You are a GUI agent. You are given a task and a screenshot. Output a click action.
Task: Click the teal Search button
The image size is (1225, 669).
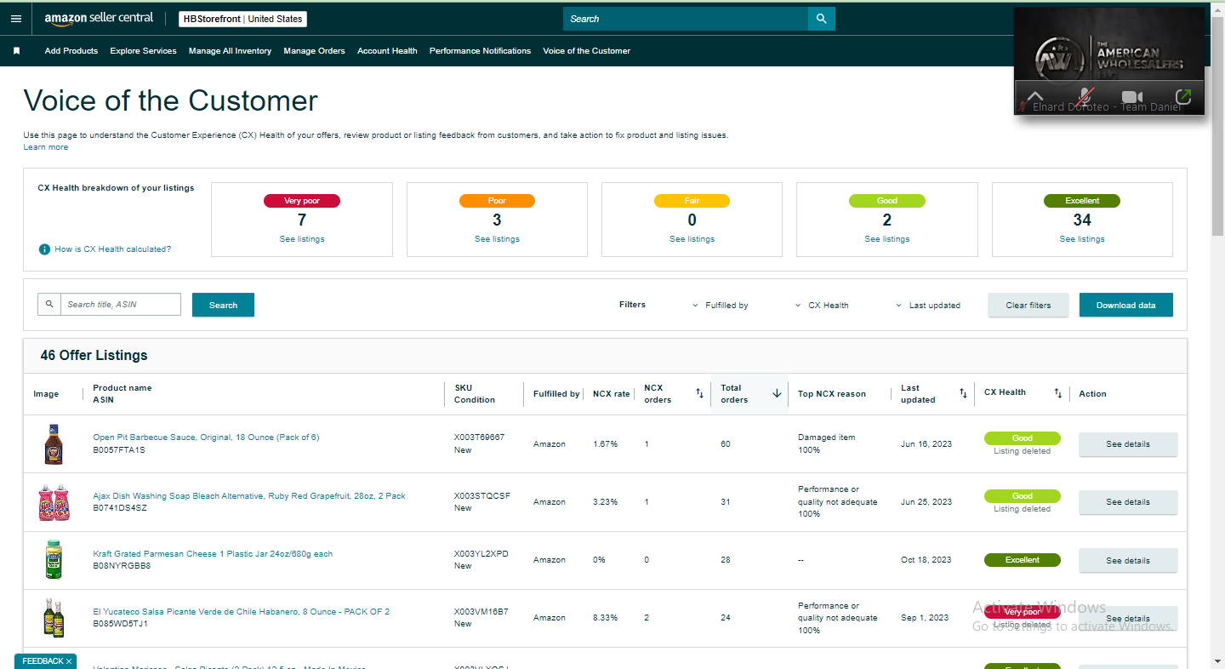coord(223,305)
